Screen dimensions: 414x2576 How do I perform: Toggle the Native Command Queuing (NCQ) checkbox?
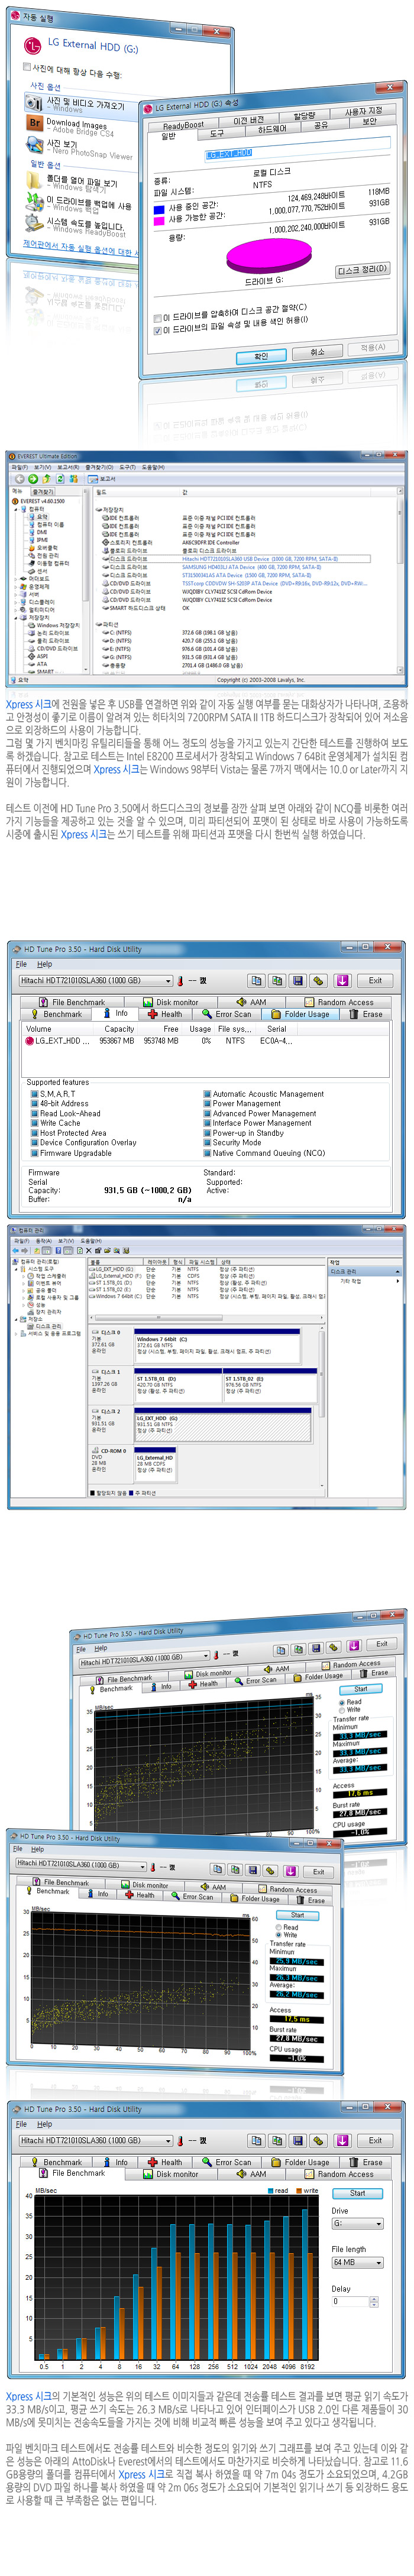207,1152
